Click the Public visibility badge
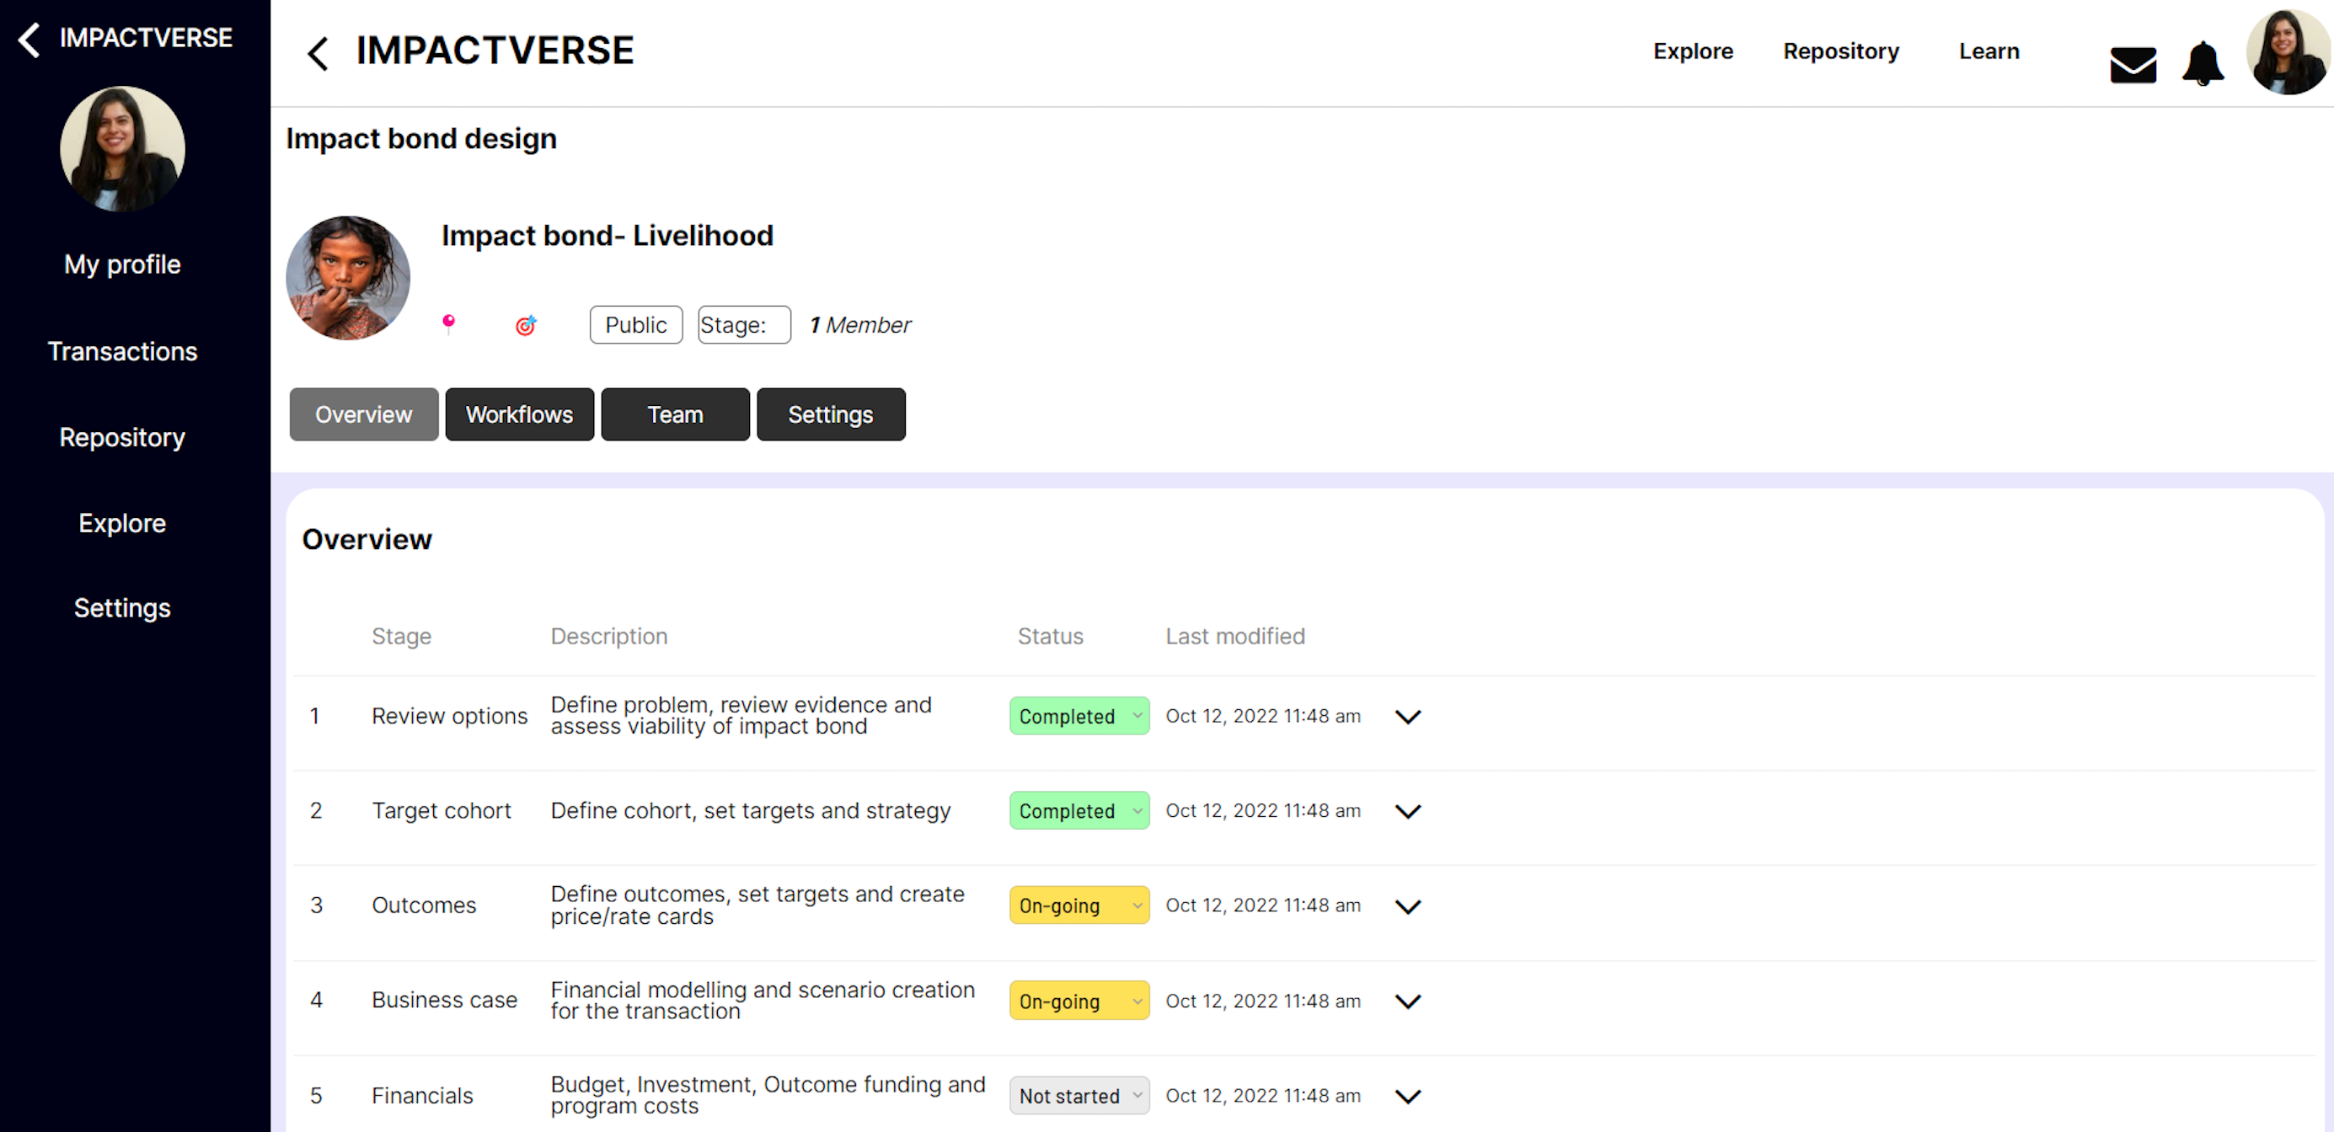 636,325
